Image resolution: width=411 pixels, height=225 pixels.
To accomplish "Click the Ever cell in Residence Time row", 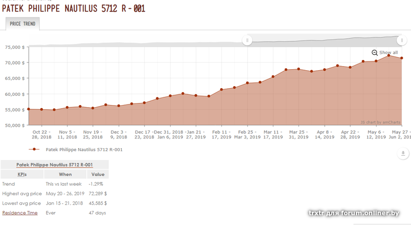I will click(50, 213).
